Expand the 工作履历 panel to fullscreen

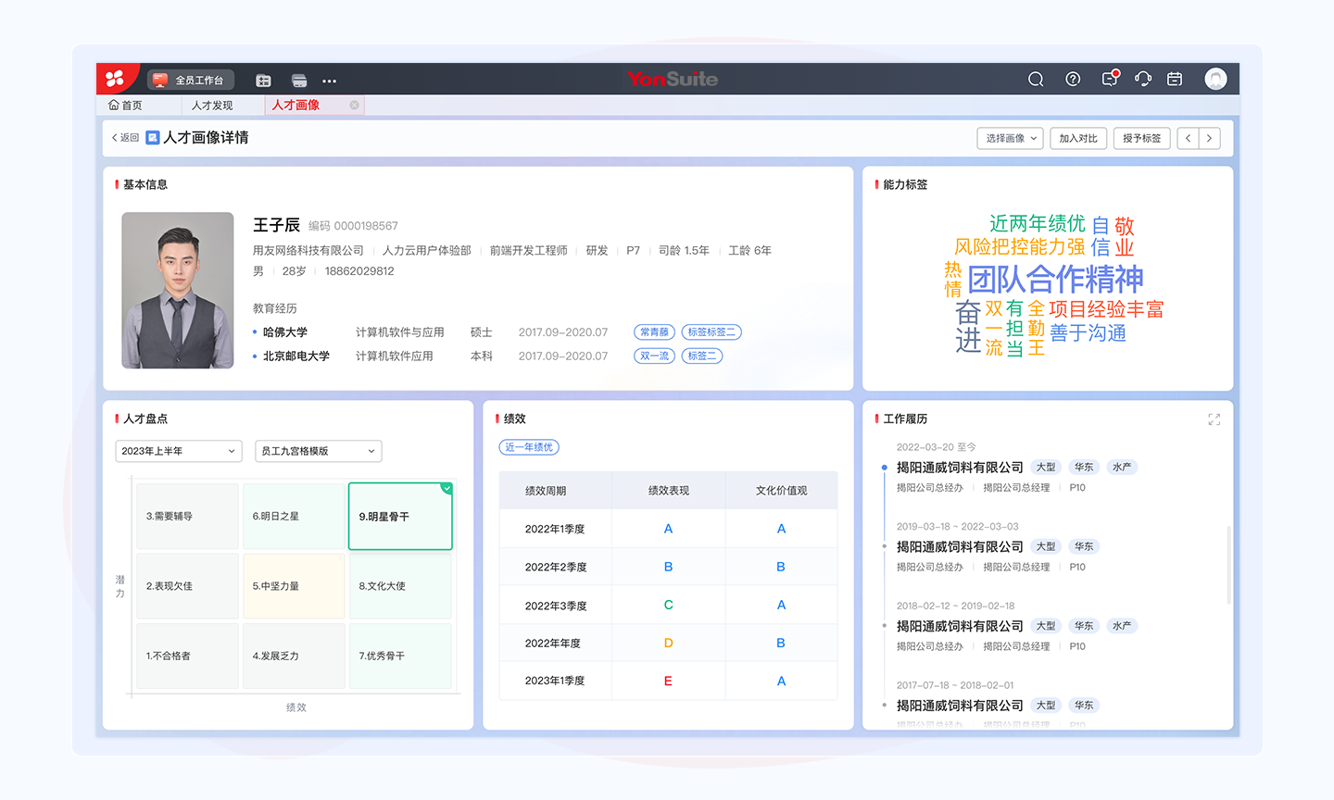[x=1214, y=419]
